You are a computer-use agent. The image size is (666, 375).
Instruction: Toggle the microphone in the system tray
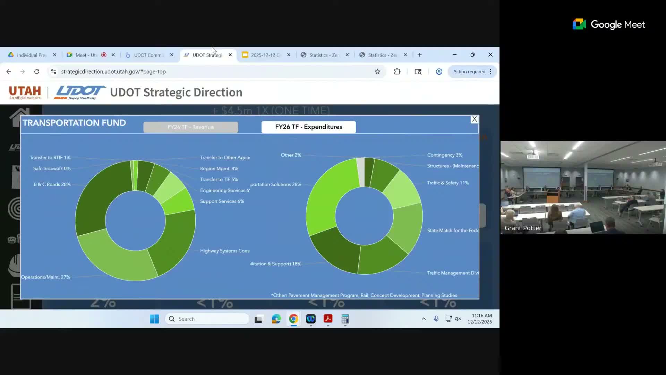(x=436, y=319)
